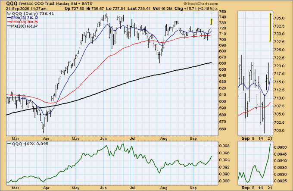Click the bold QQQ ticker symbol in header
293x191 pixels.
[x=12, y=3]
